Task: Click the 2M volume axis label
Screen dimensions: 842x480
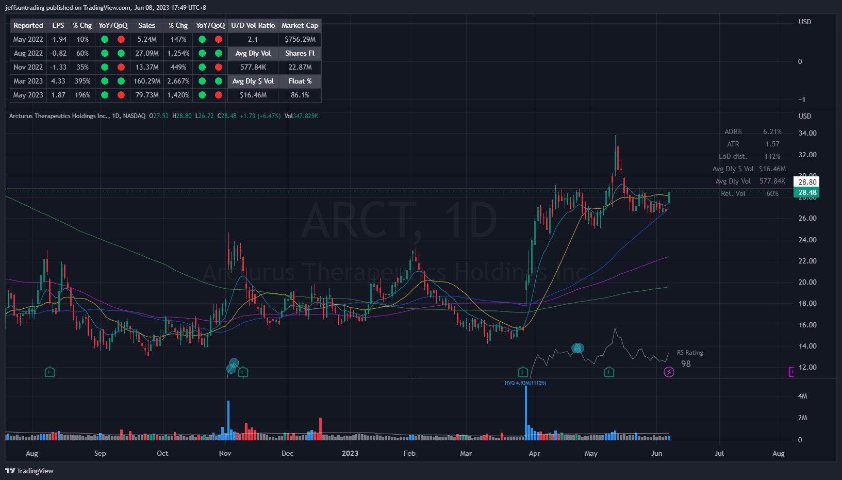Action: point(803,418)
